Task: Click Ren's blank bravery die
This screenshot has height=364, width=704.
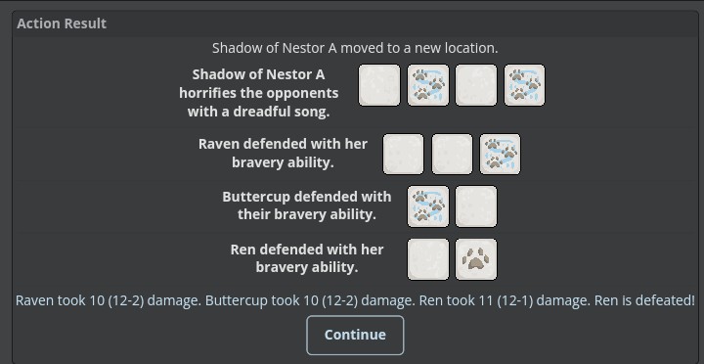Action: [x=428, y=259]
